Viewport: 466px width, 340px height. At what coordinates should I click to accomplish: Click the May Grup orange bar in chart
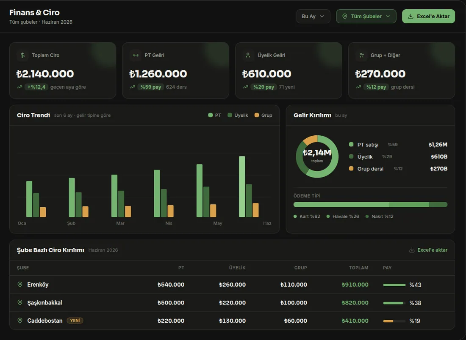tap(213, 211)
